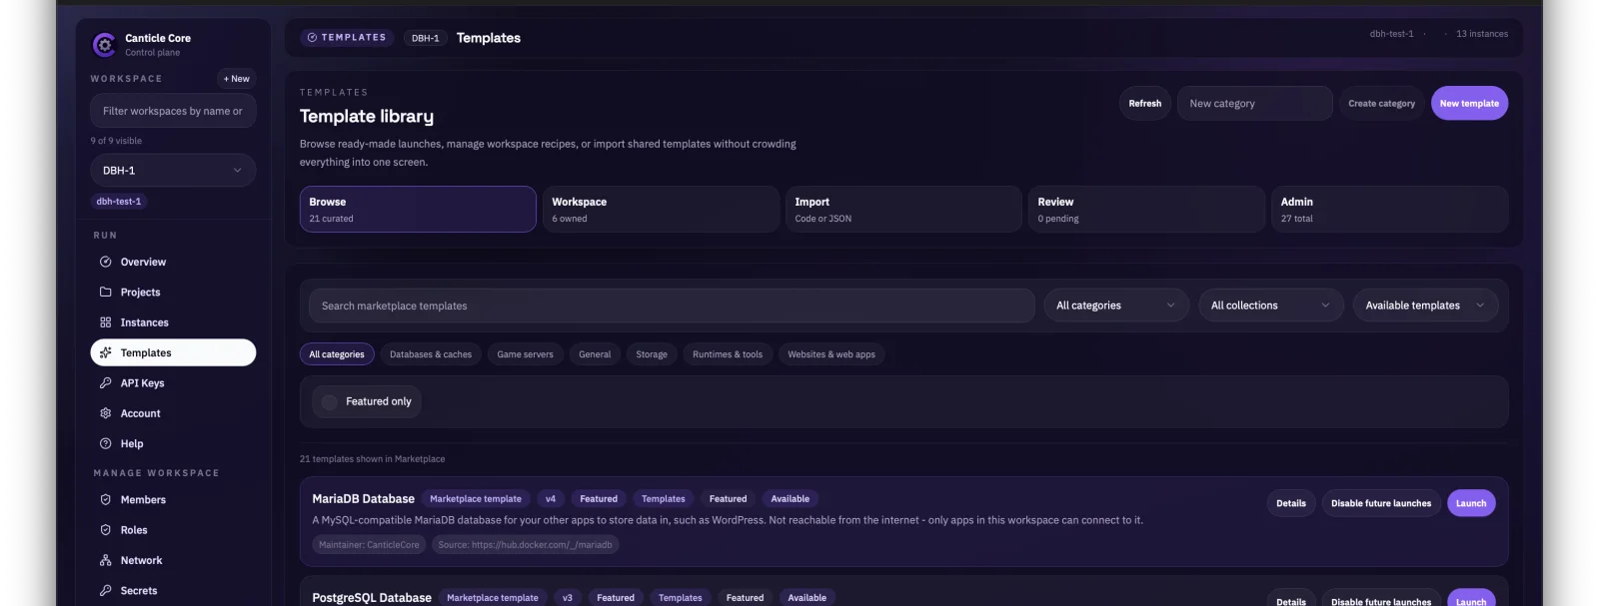Filter by Storage chip
The image size is (1599, 606).
click(652, 354)
